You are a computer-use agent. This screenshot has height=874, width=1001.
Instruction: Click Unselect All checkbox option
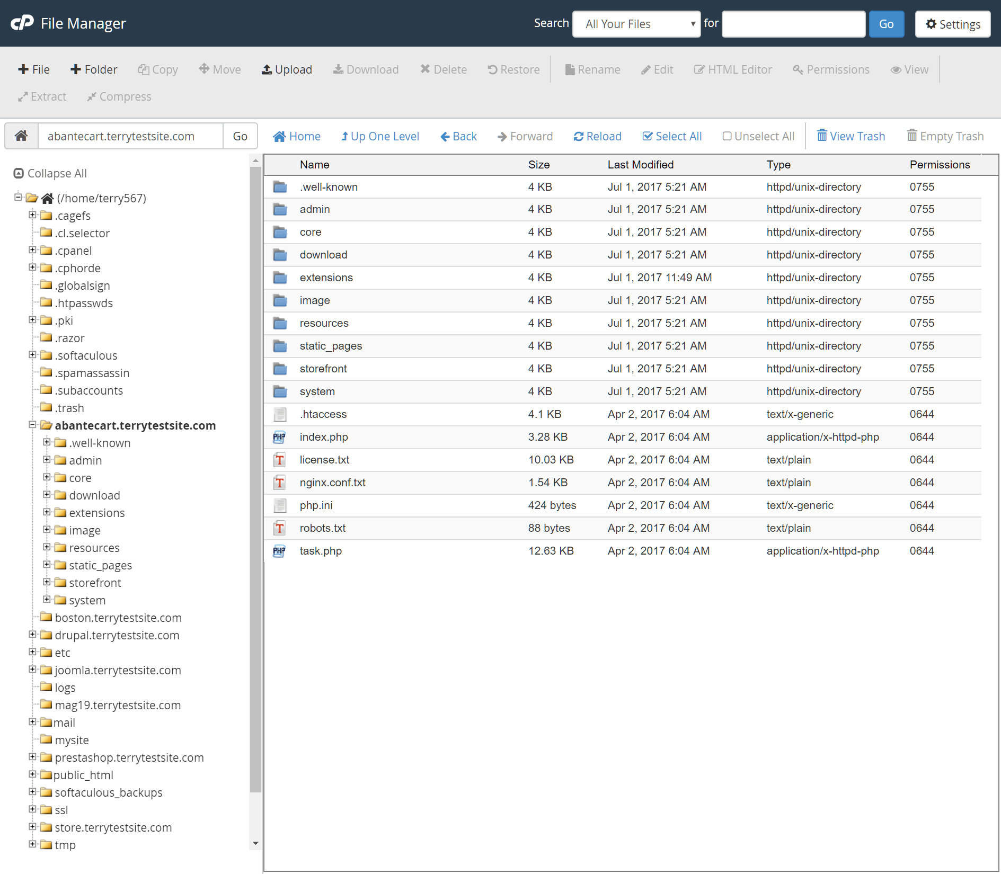click(758, 136)
